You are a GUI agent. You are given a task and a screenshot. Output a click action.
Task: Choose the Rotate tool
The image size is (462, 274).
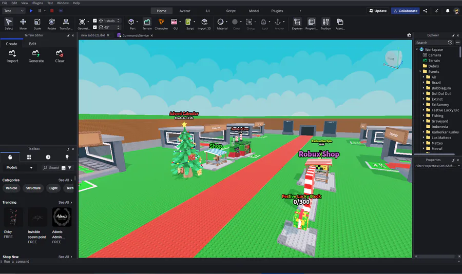[51, 24]
